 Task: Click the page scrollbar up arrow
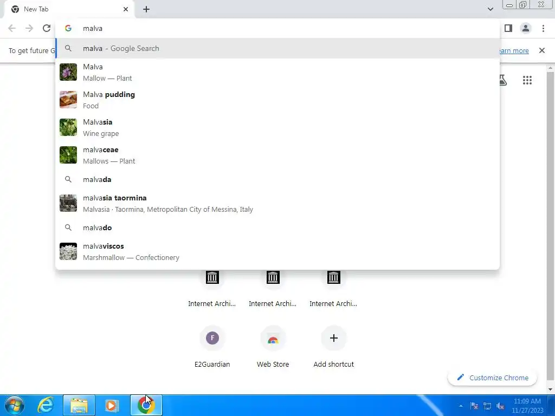tap(550, 68)
